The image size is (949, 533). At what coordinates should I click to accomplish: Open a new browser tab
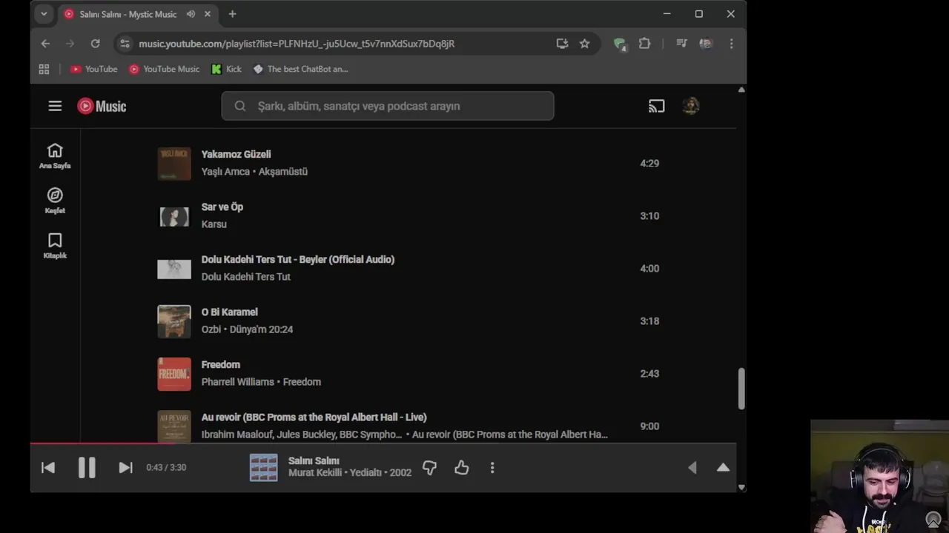tap(232, 14)
